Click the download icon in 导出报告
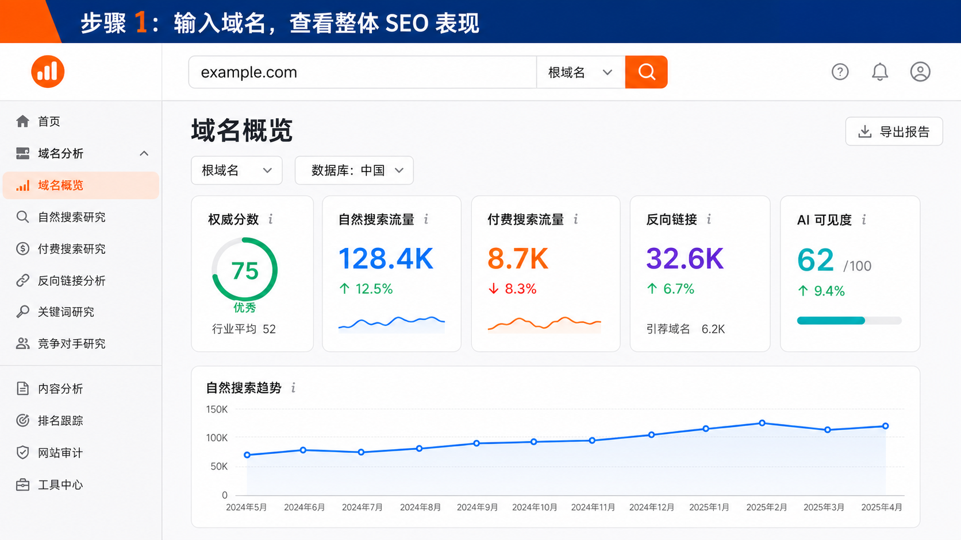The image size is (961, 540). (x=864, y=131)
